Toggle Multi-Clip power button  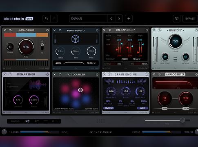pyautogui.click(x=147, y=30)
